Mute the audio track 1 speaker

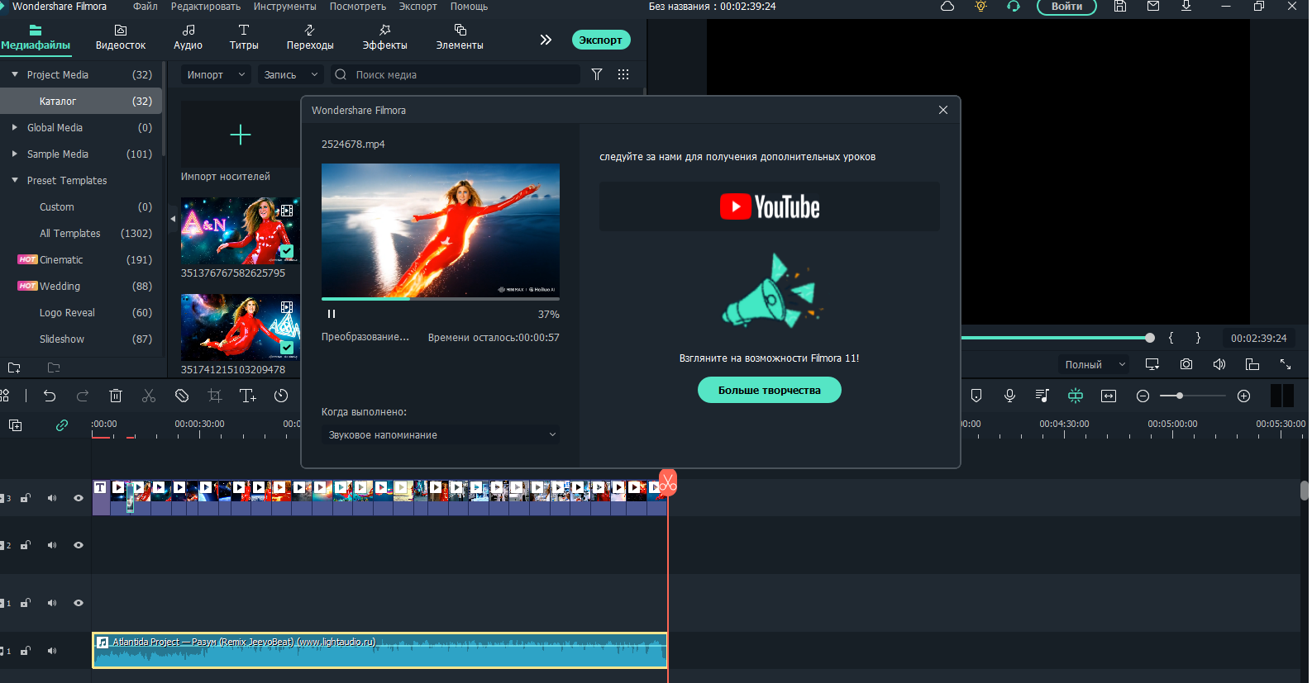point(52,651)
